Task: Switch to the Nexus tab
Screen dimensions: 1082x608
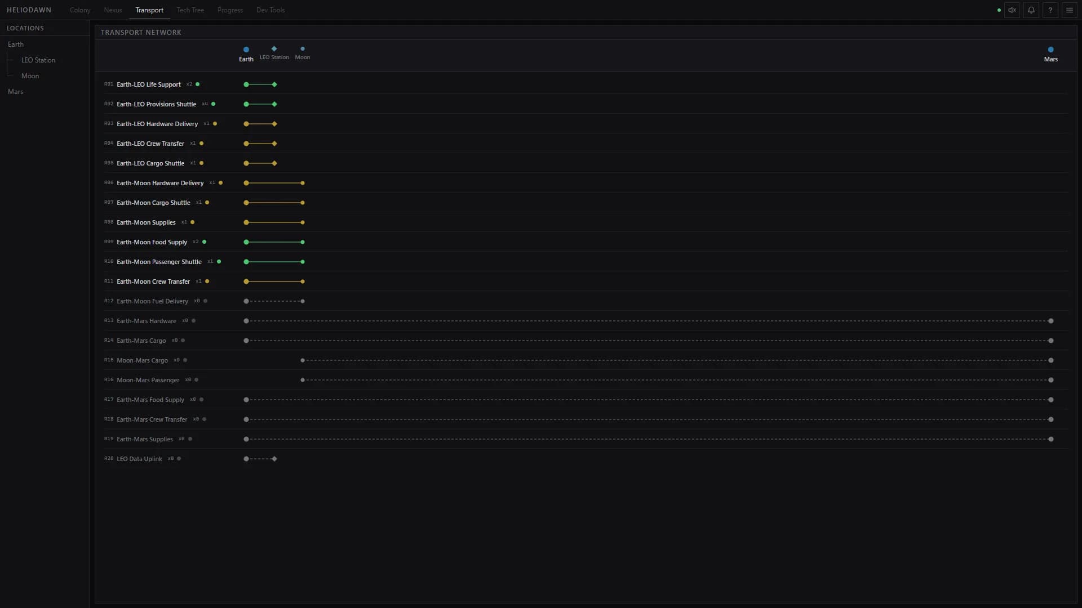Action: point(113,10)
